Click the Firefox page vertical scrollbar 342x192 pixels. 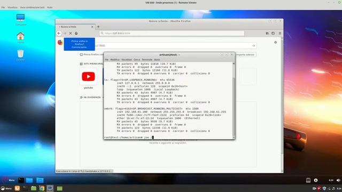(x=282, y=105)
